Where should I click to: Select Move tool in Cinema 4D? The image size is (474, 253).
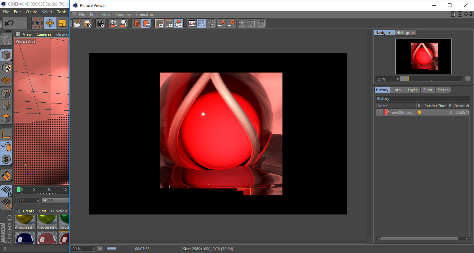tap(50, 23)
